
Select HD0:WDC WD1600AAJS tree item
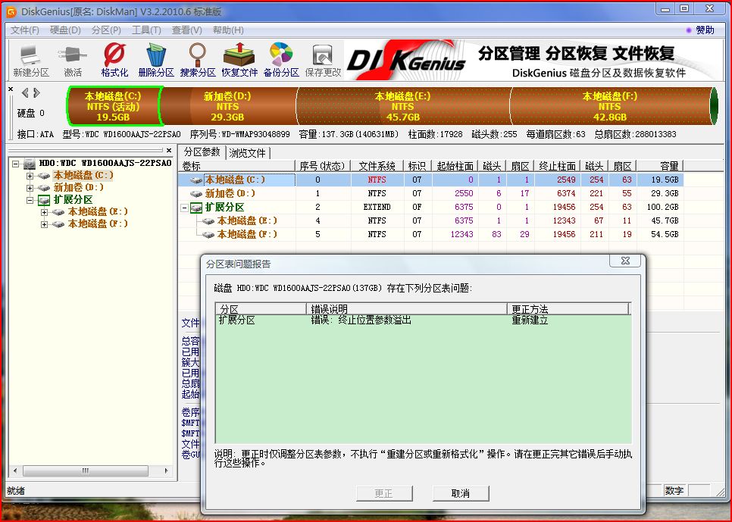(105, 164)
